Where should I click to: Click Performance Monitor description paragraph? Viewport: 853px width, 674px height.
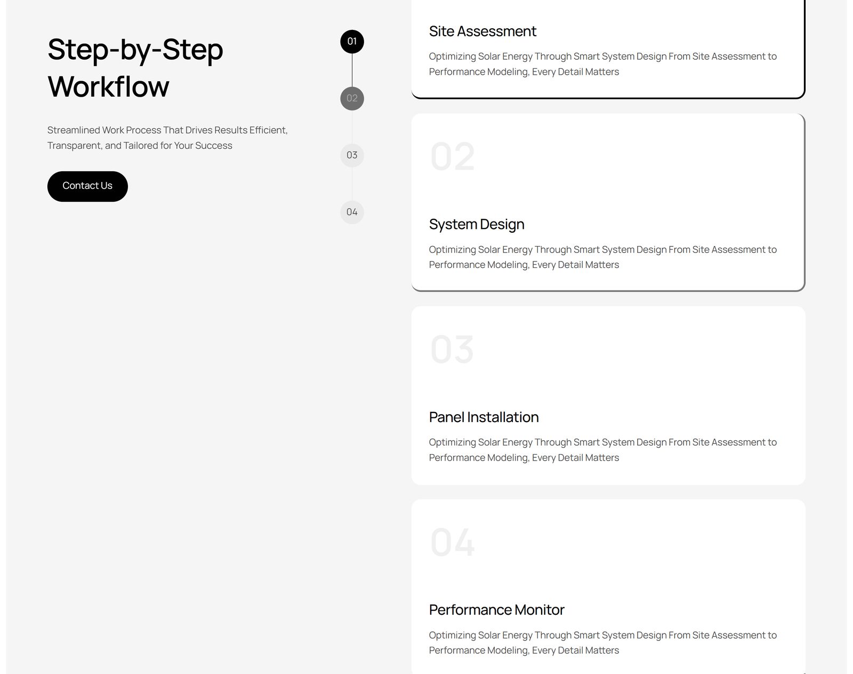click(x=602, y=643)
